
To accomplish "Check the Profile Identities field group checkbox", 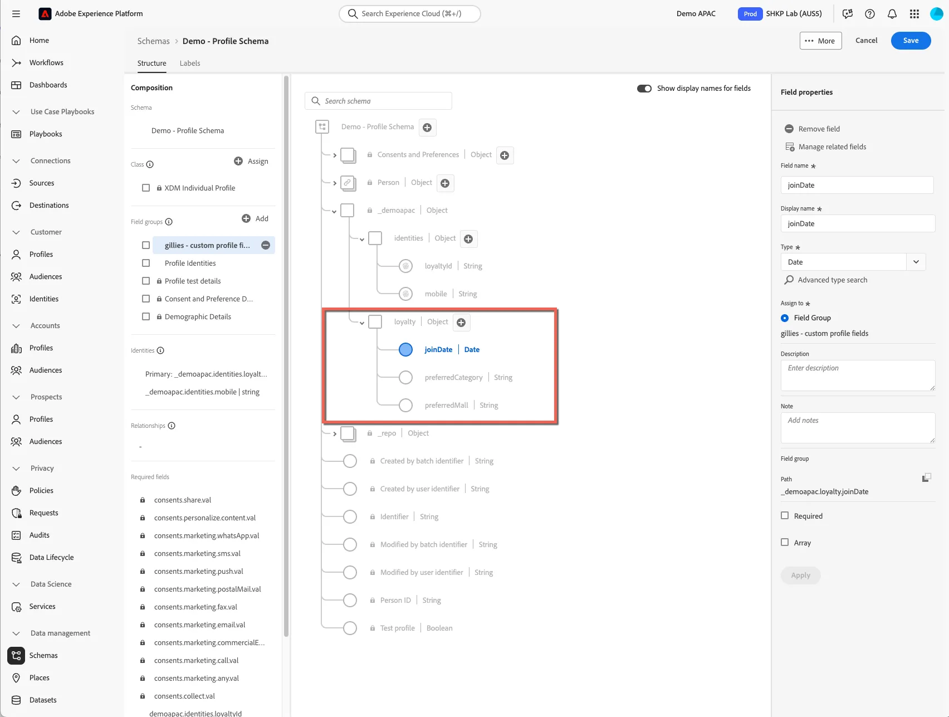I will tap(146, 263).
